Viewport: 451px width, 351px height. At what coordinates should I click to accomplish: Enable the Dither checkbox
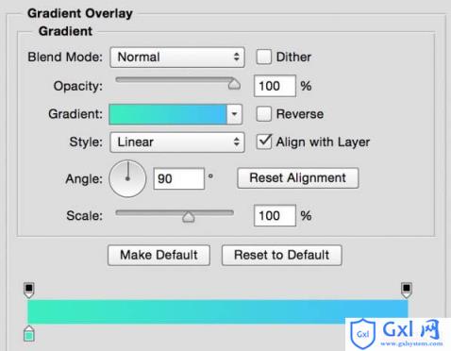[x=263, y=58]
